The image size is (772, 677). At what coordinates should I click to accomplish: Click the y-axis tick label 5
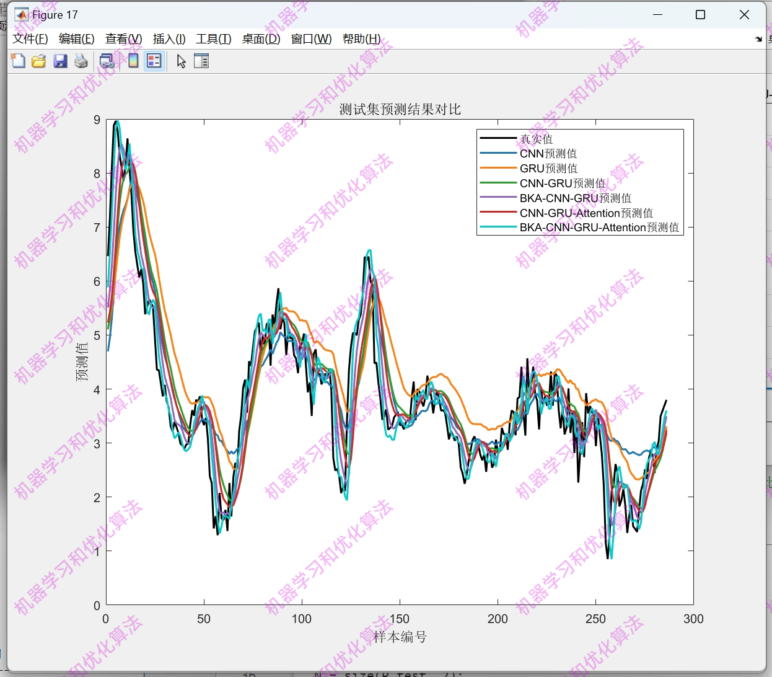click(97, 335)
